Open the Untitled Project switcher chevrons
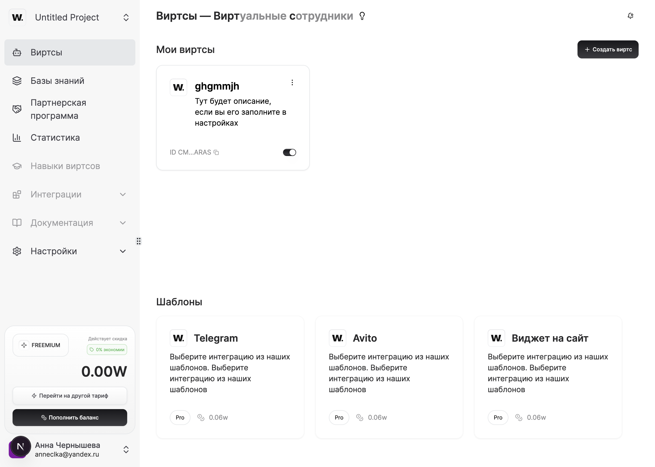This screenshot has height=467, width=655. pyautogui.click(x=126, y=17)
